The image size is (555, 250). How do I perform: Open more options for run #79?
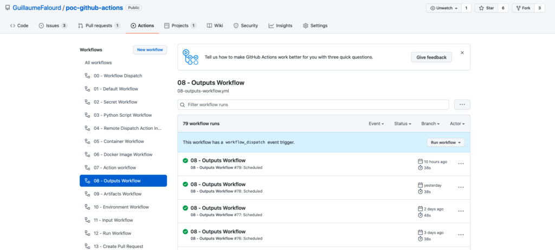point(461,164)
